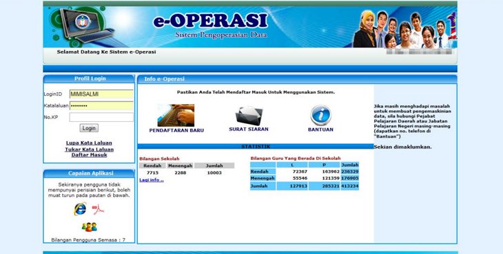Click the Selamat Datang welcome text
Viewport: 503px width, 254px height.
coord(107,52)
